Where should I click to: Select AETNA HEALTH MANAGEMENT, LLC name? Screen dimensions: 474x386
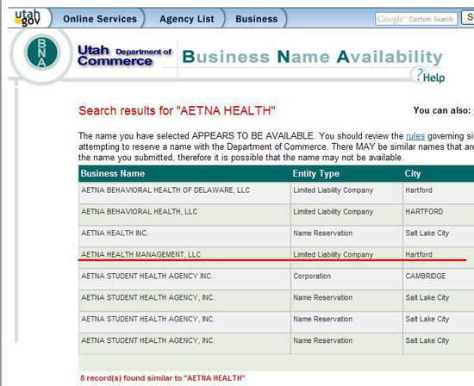point(140,254)
